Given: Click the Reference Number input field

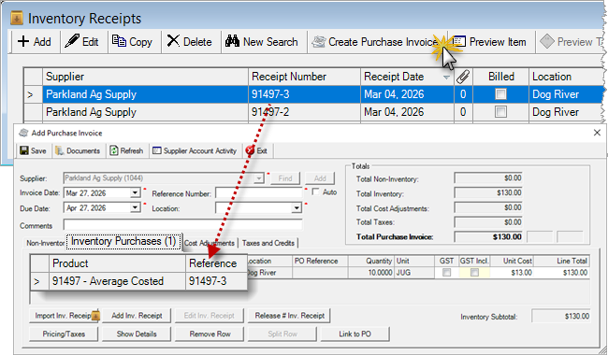Looking at the screenshot, I should coord(258,192).
